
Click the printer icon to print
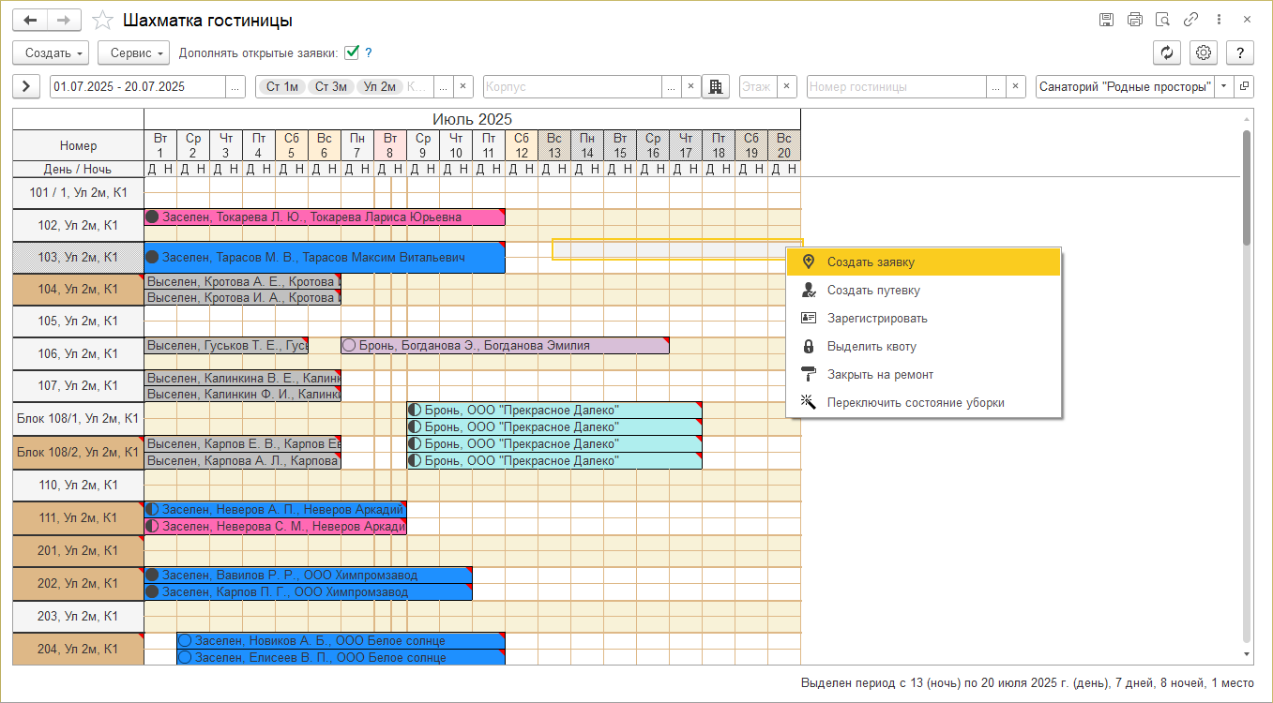click(x=1135, y=20)
